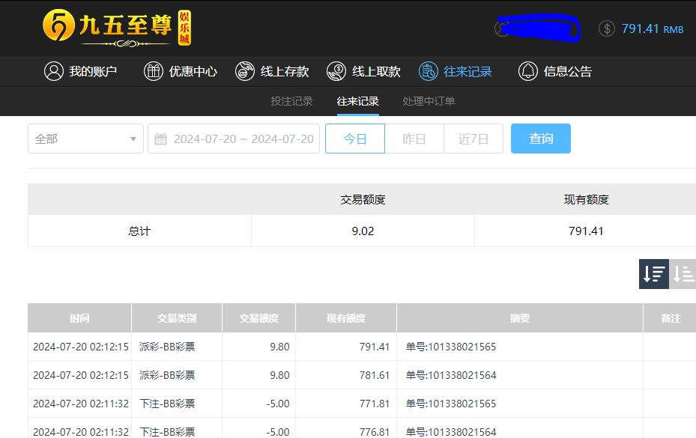Viewport: 696px width, 438px height.
Task: Open the date range picker
Action: 243,139
